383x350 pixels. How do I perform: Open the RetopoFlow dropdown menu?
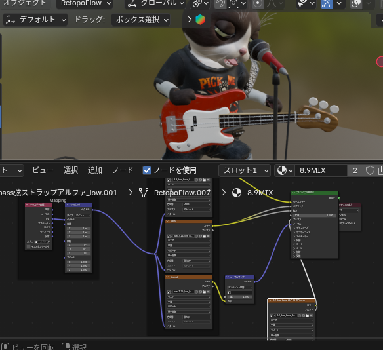pos(84,3)
